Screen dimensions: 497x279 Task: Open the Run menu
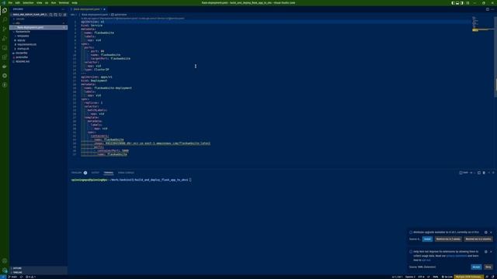tap(54, 3)
